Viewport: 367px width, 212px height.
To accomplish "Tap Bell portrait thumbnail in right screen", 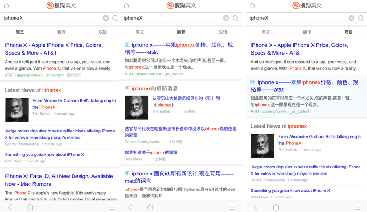I will pyautogui.click(x=263, y=146).
